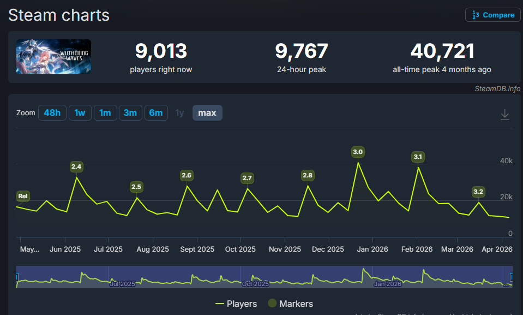The width and height of the screenshot is (523, 315).
Task: Set zoom to 48h
Action: [x=52, y=113]
